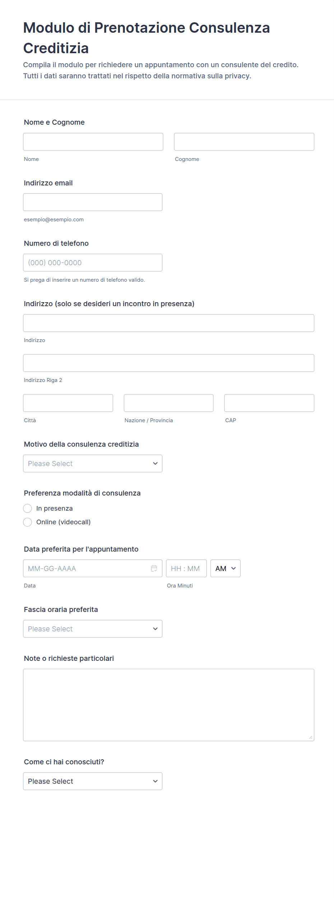Click the calendar icon in date field
This screenshot has width=334, height=898.
pos(154,568)
